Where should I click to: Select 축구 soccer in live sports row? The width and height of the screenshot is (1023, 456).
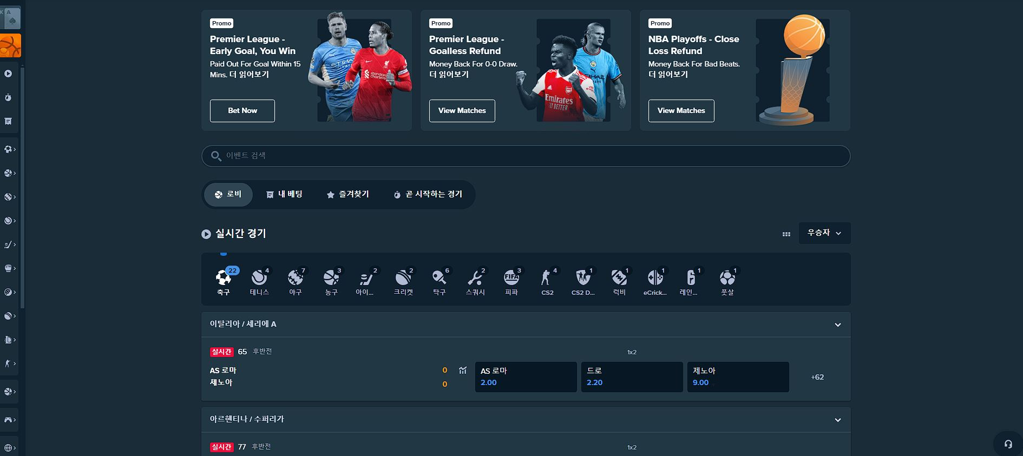[x=224, y=282]
